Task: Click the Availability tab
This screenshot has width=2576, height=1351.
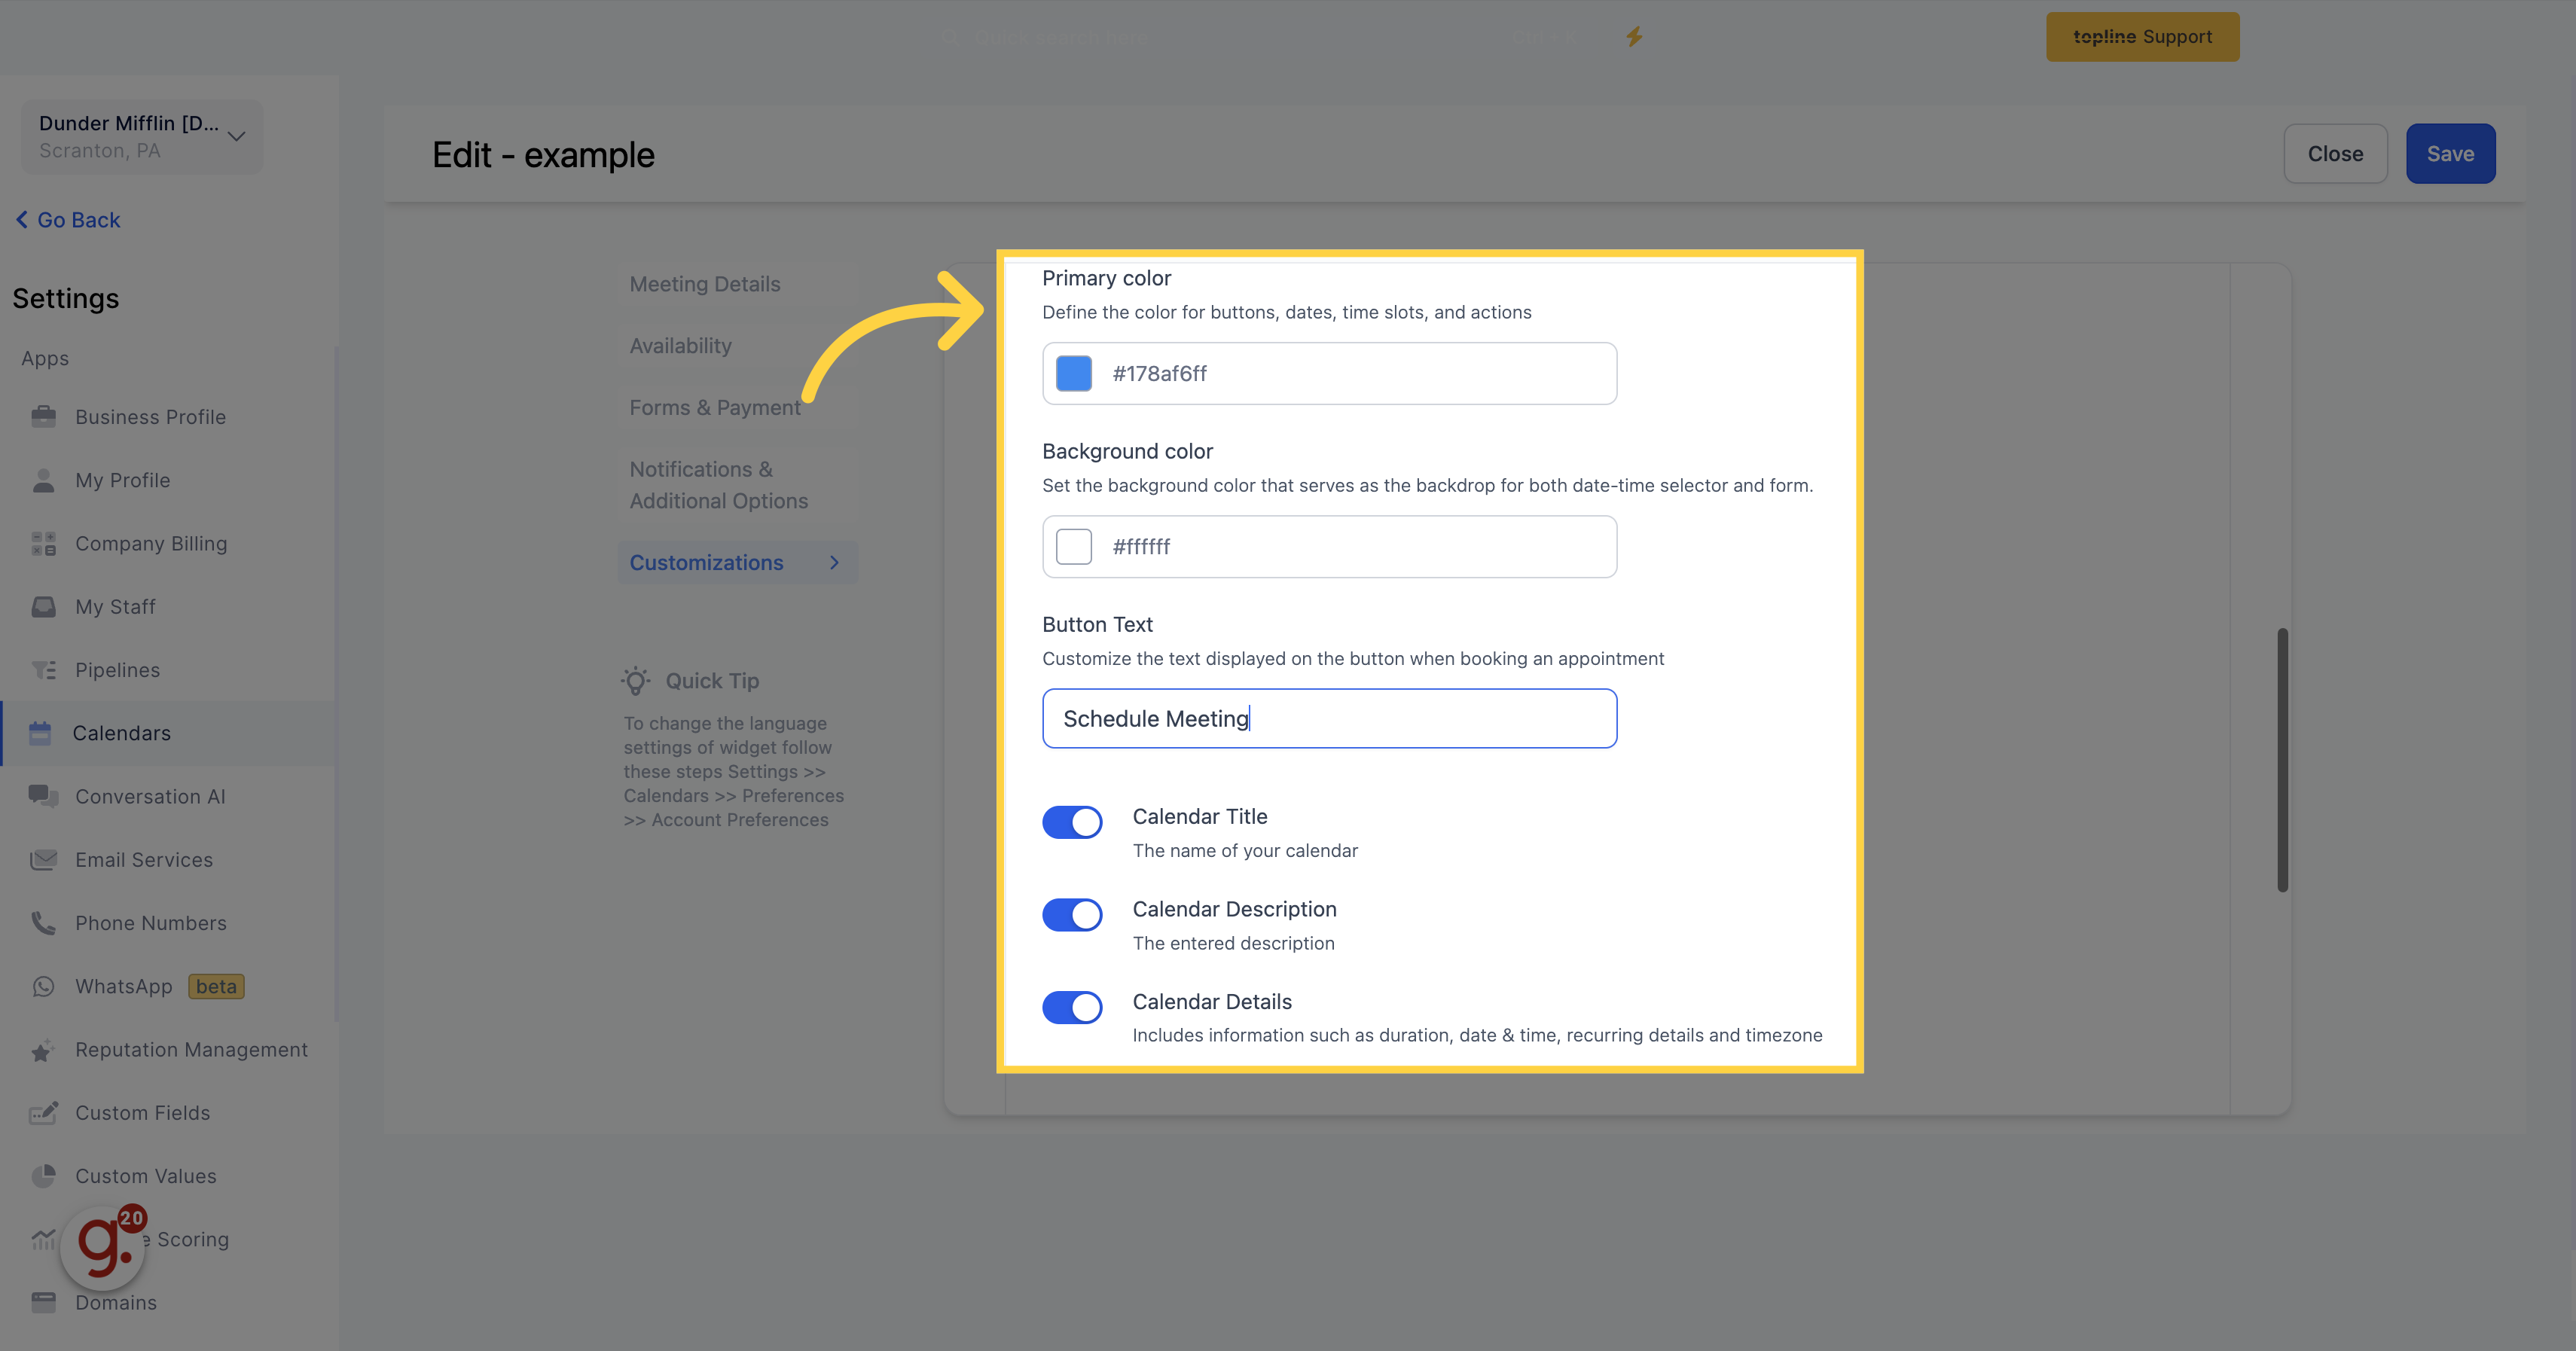Action: [678, 344]
